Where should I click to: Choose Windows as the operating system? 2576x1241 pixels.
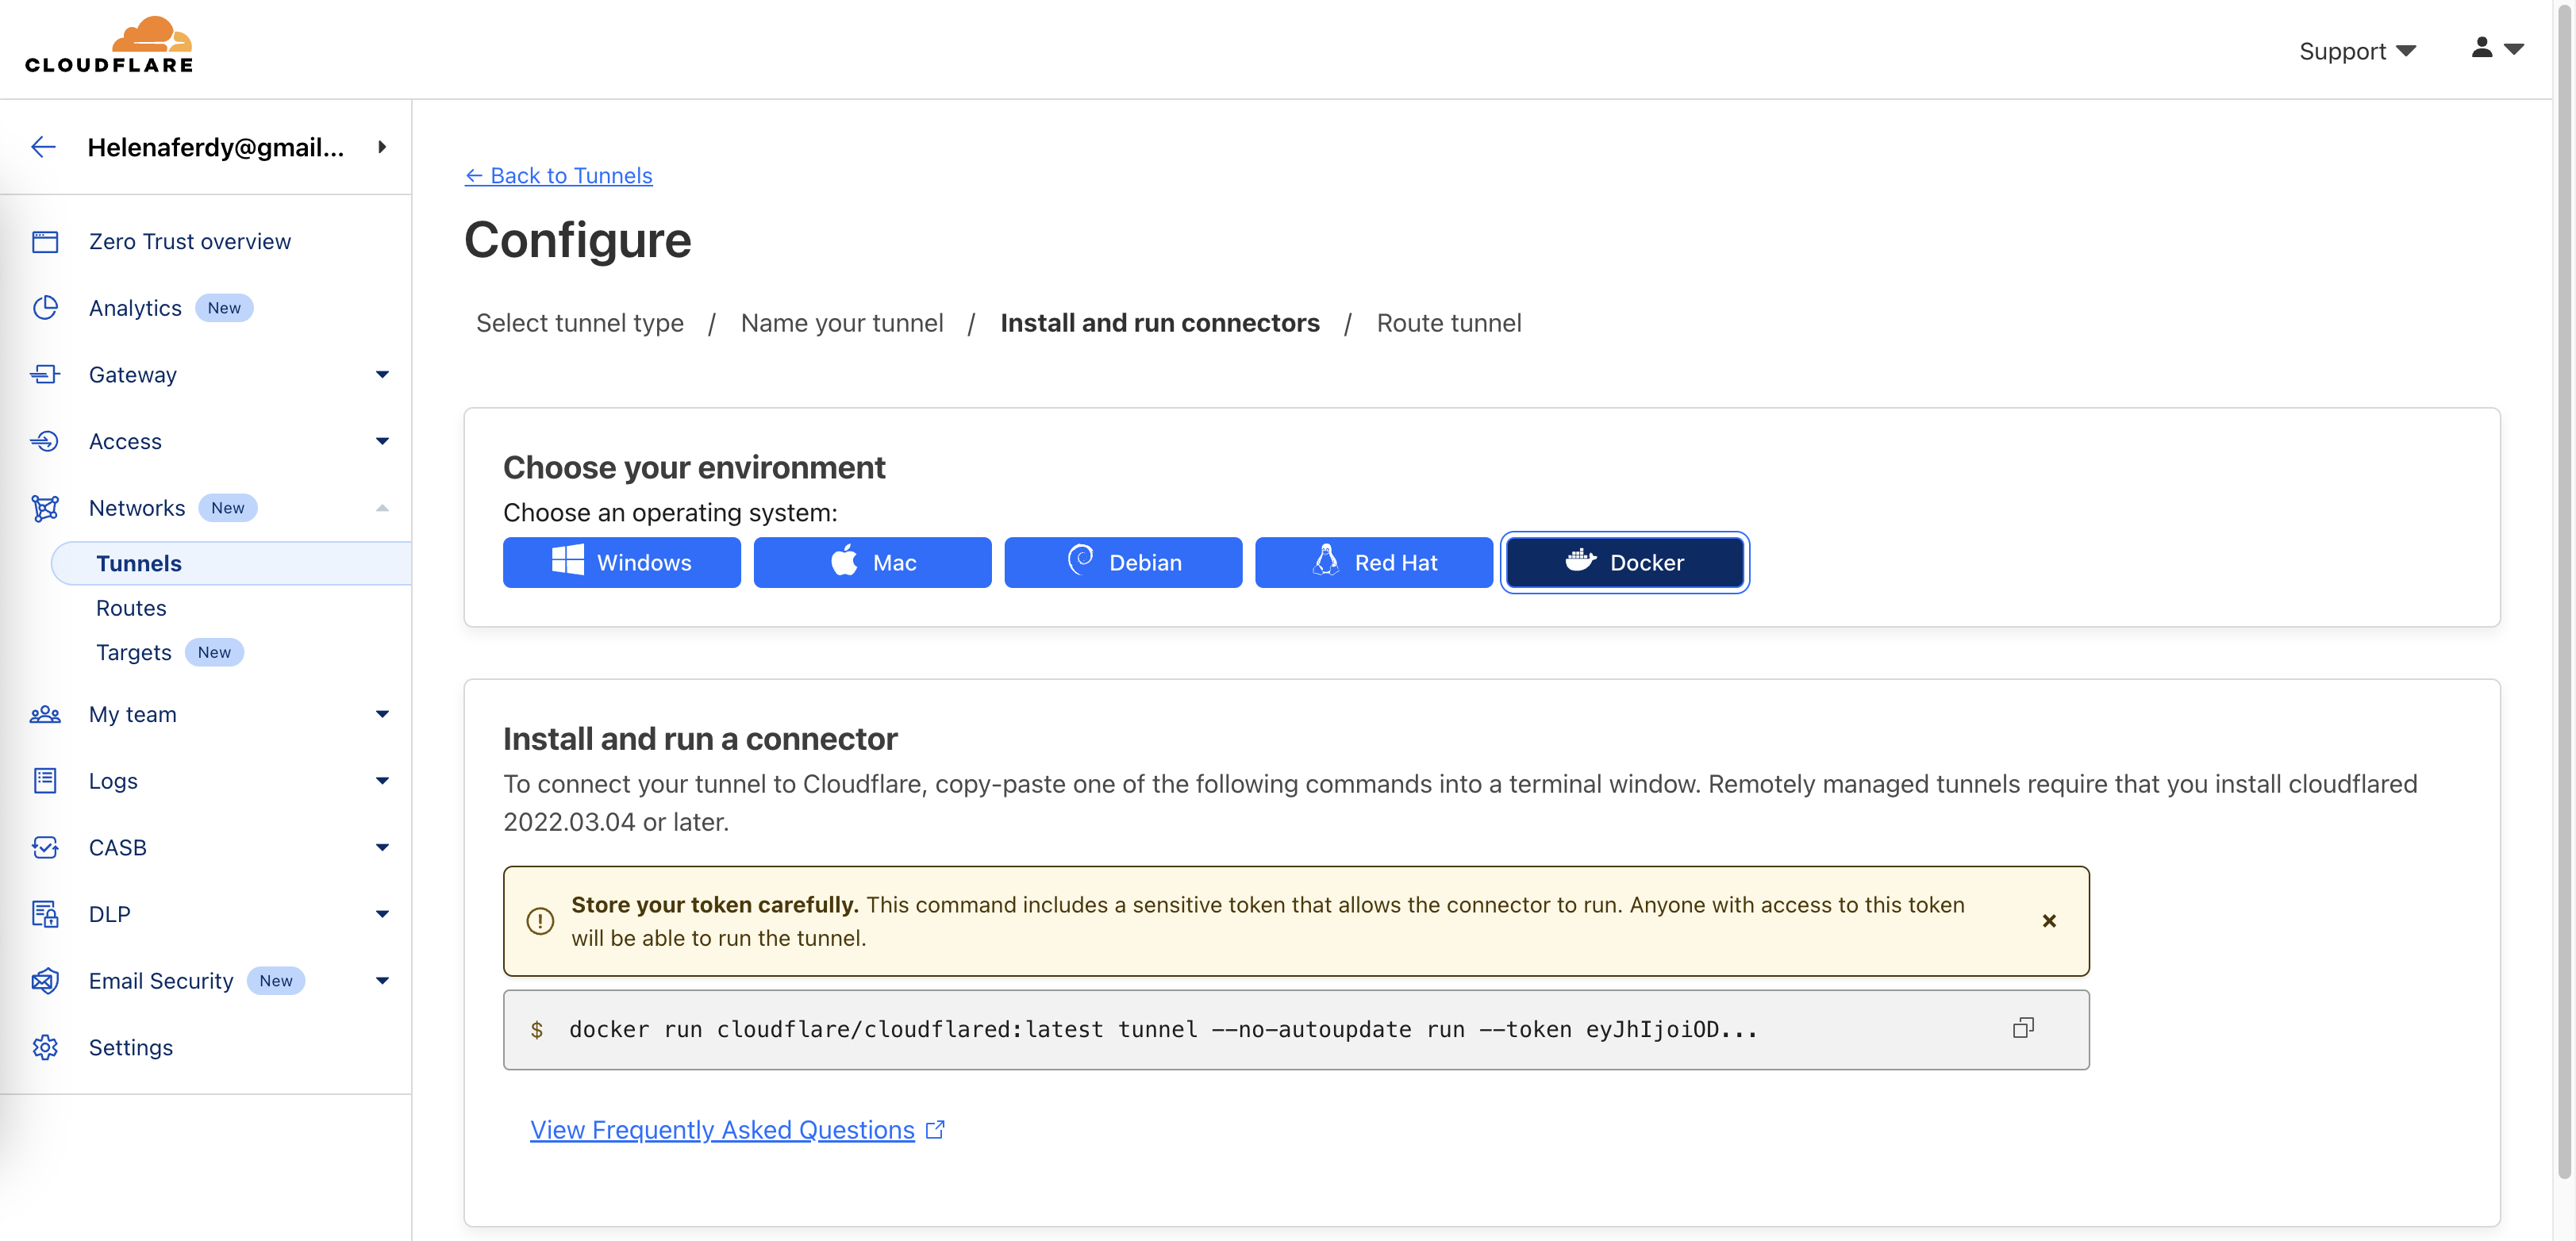click(x=621, y=562)
